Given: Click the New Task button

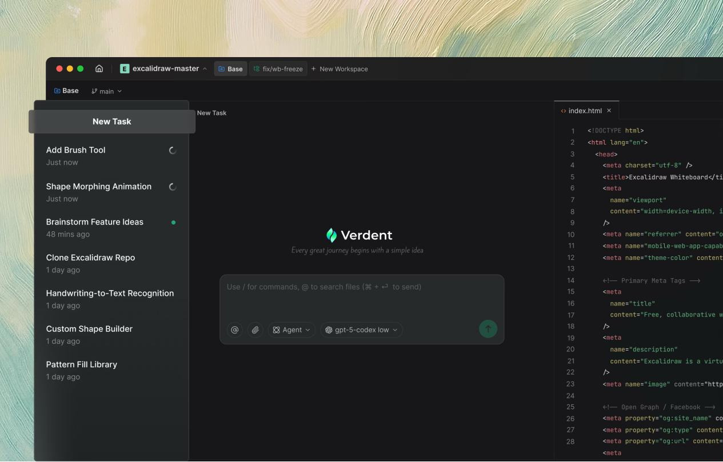Looking at the screenshot, I should click(x=111, y=121).
